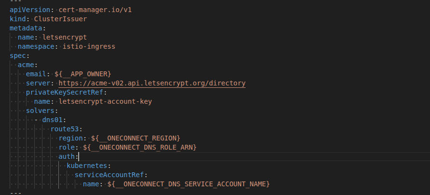The image size is (430, 195).
Task: Click the acme key
Action: click(x=26, y=65)
